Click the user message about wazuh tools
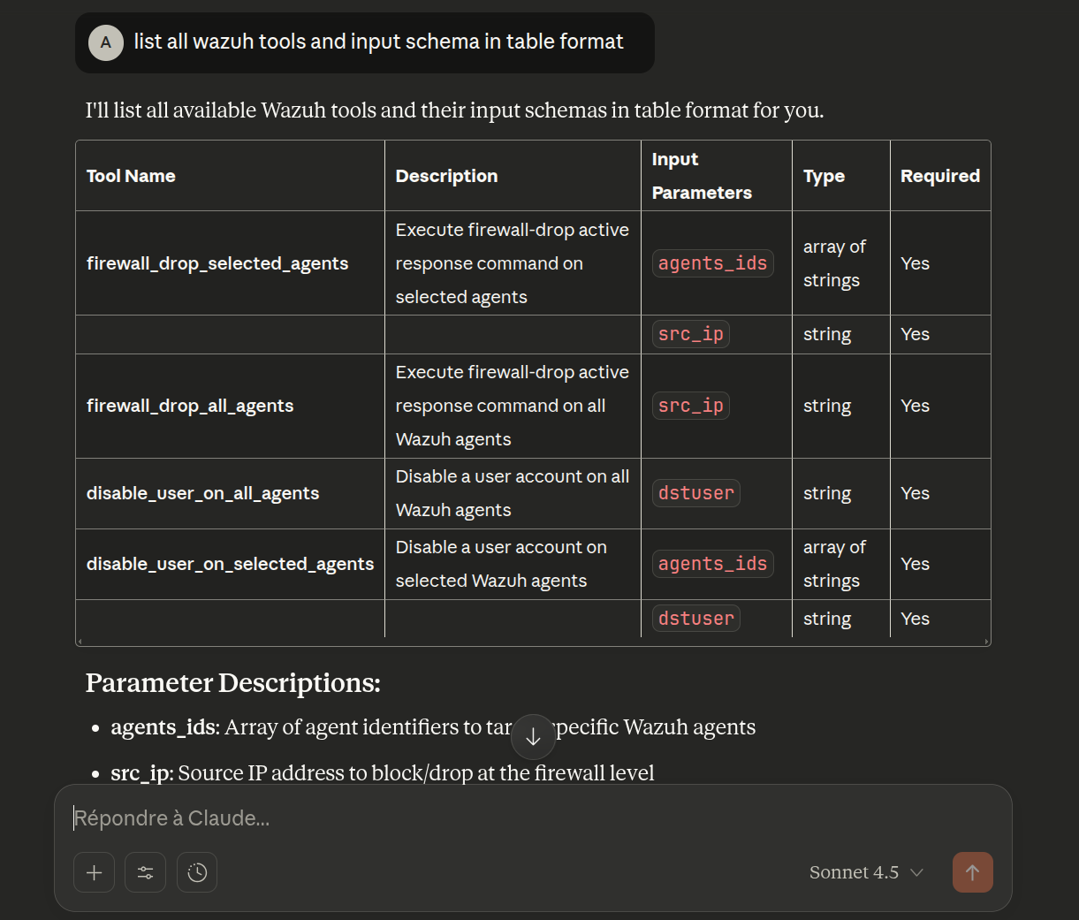 click(378, 42)
